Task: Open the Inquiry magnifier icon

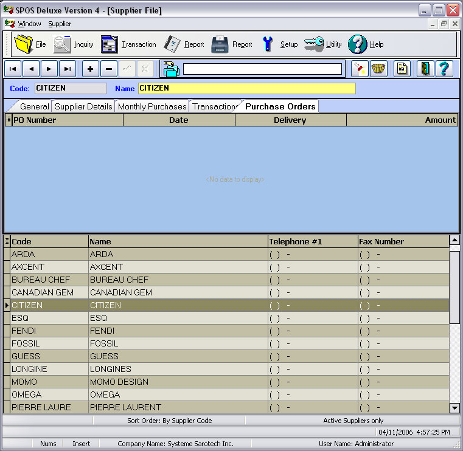Action: click(62, 44)
